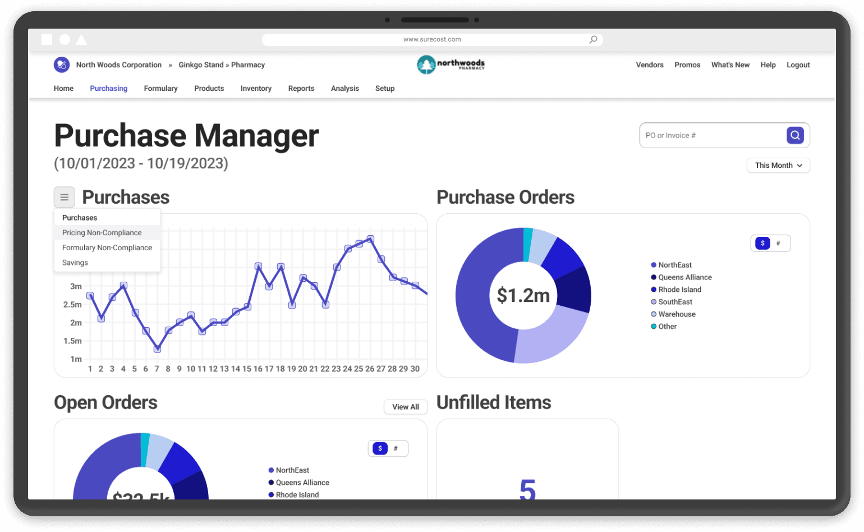
Task: Select the $ toggle in Open Orders card
Action: [380, 448]
